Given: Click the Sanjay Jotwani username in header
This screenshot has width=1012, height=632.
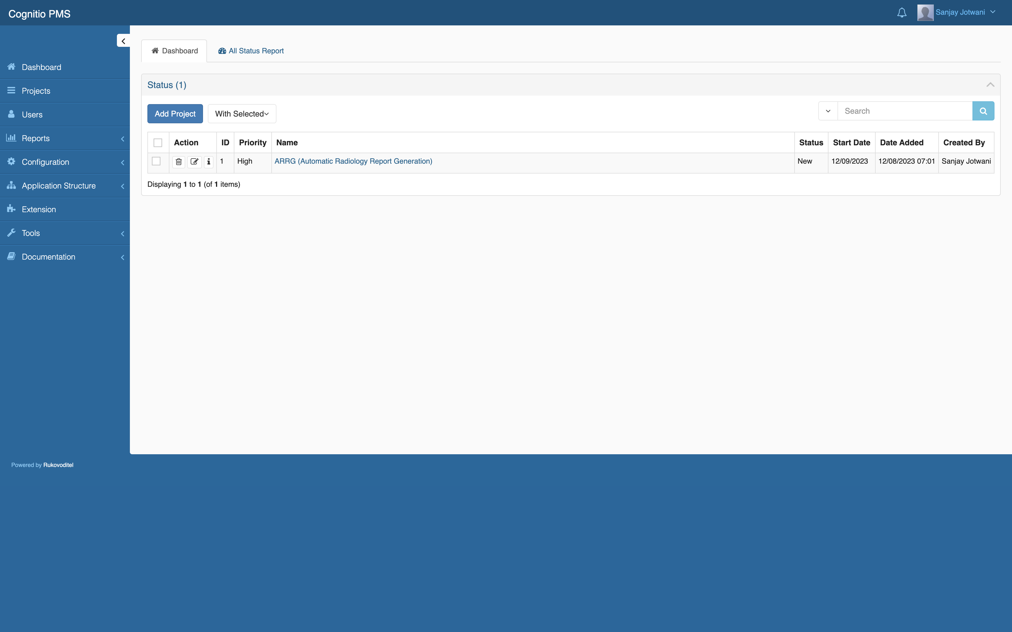Looking at the screenshot, I should pos(960,12).
